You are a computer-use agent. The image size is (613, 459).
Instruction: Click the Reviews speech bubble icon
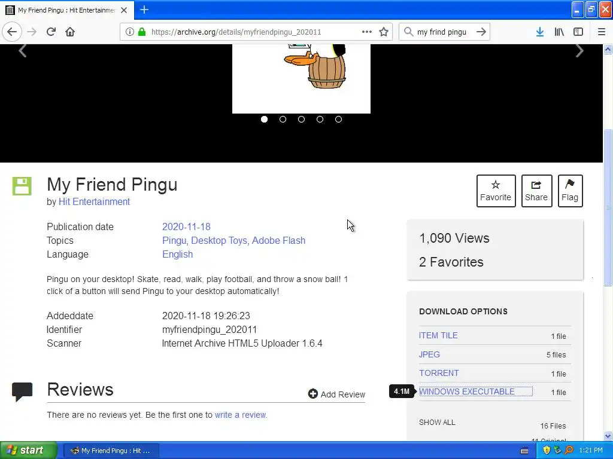pos(22,392)
